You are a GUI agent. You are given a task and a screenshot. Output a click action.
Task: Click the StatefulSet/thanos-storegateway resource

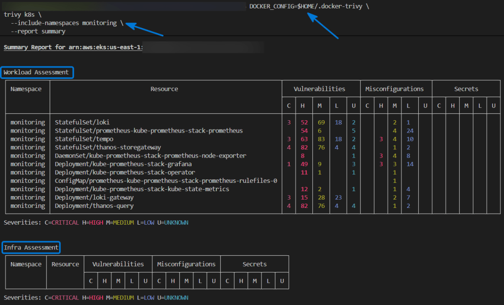click(108, 147)
